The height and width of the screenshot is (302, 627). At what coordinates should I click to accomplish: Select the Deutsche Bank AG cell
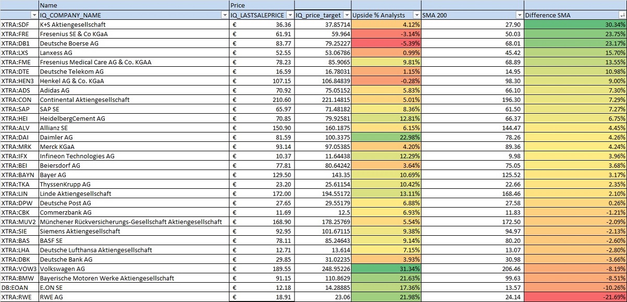coord(134,259)
